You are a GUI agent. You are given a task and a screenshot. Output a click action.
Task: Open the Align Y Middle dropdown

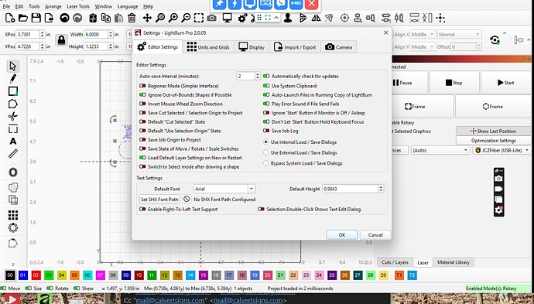423,46
